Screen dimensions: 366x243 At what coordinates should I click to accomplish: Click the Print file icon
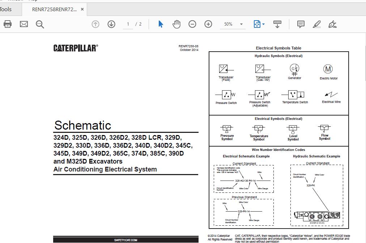(8, 24)
